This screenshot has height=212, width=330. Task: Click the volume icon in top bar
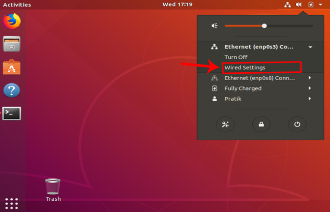pyautogui.click(x=299, y=4)
